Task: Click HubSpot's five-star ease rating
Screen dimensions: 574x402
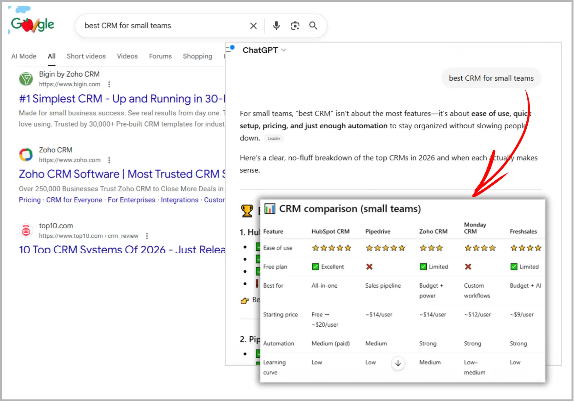Action: coord(331,248)
